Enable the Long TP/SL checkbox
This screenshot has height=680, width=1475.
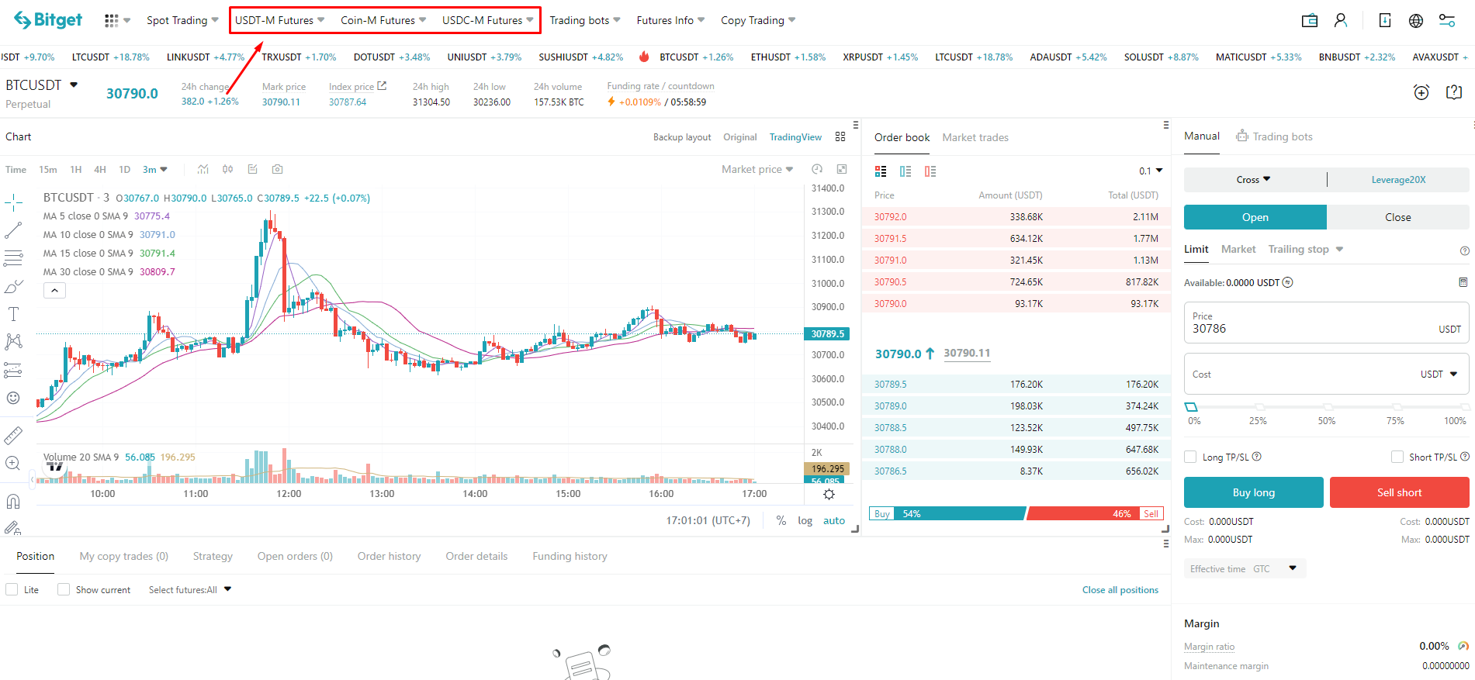pos(1190,457)
